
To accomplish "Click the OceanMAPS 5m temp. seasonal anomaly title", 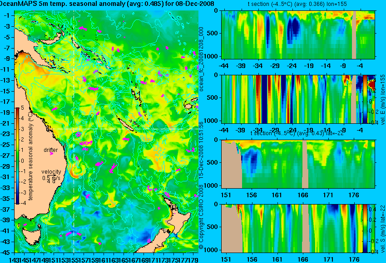I will [107, 4].
